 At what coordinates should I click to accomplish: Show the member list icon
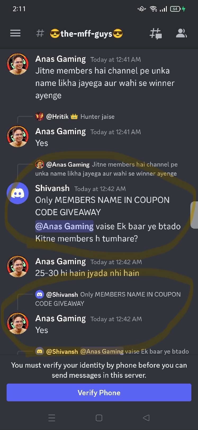click(181, 33)
